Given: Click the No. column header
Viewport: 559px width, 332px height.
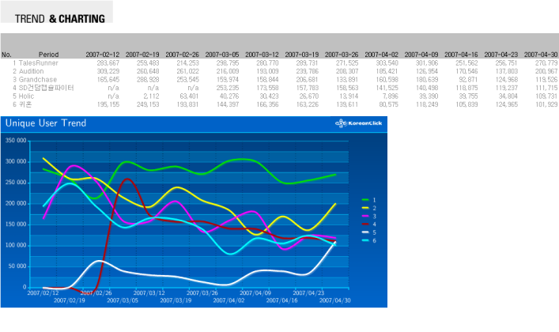Looking at the screenshot, I should coord(6,55).
